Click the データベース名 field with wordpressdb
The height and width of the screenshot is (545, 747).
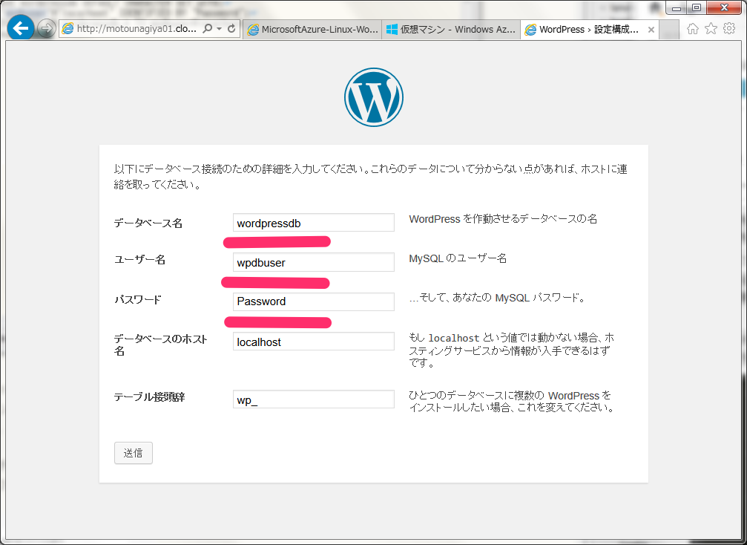click(314, 223)
